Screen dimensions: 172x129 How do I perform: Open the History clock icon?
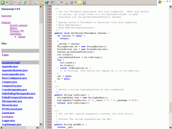click(52, 2)
